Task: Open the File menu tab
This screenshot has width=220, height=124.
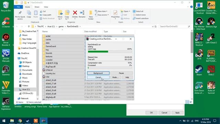Action: [x=18, y=7]
